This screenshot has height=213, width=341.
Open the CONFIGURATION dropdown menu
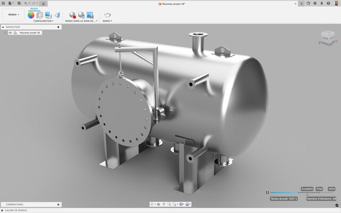coord(43,21)
